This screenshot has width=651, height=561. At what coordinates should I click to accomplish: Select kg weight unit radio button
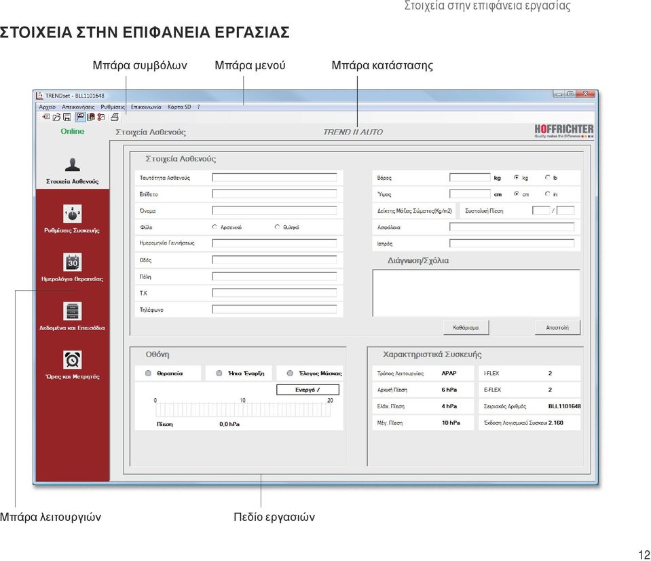(x=517, y=177)
